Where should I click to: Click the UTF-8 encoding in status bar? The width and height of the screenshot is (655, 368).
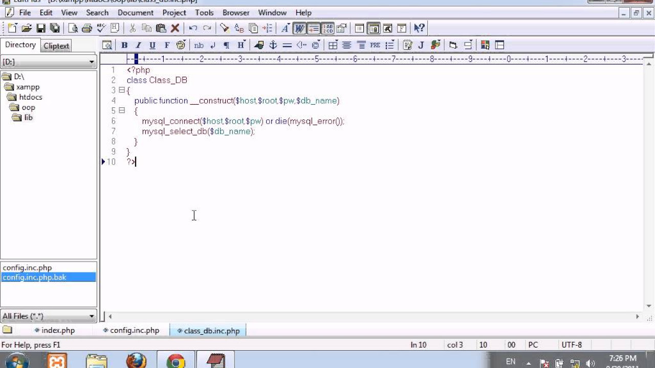[x=572, y=344]
